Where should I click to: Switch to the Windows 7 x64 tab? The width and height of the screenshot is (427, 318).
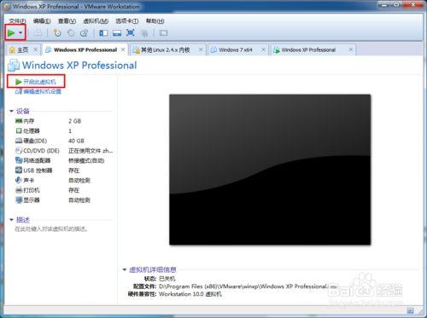235,50
